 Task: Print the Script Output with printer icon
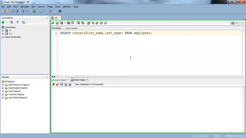click(66, 84)
